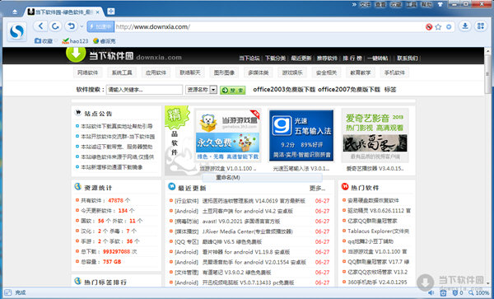Click the Sogou browser logo icon
Image resolution: width=494 pixels, height=299 pixels.
point(16,31)
